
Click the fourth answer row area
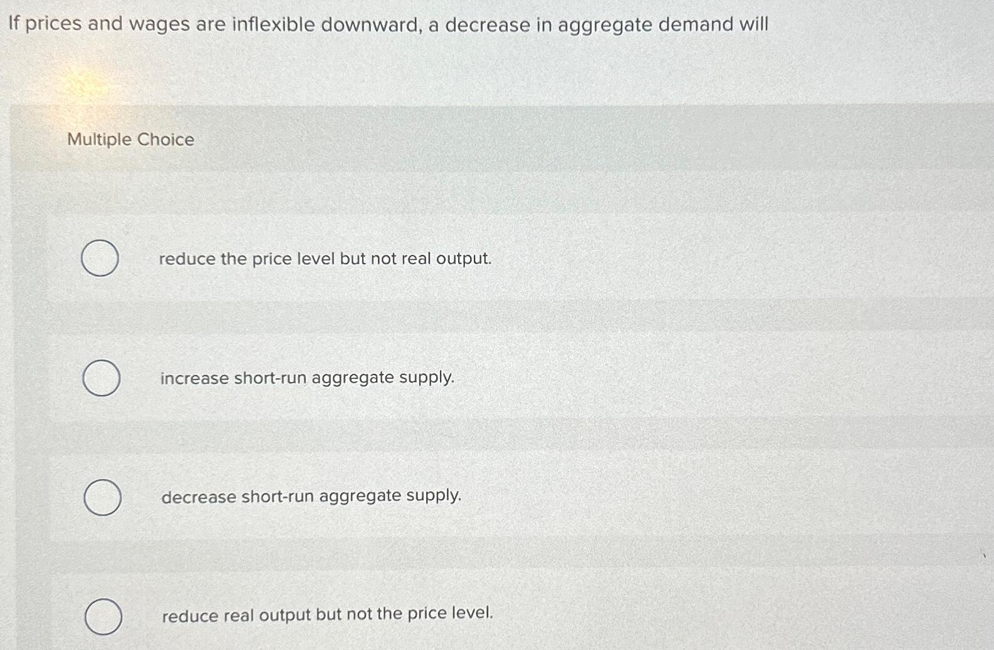[439, 614]
